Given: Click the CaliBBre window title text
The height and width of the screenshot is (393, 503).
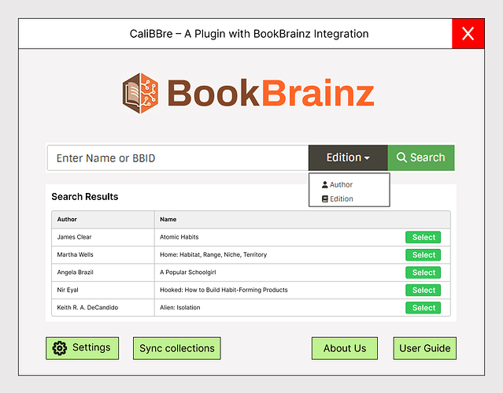Looking at the screenshot, I should click(249, 34).
